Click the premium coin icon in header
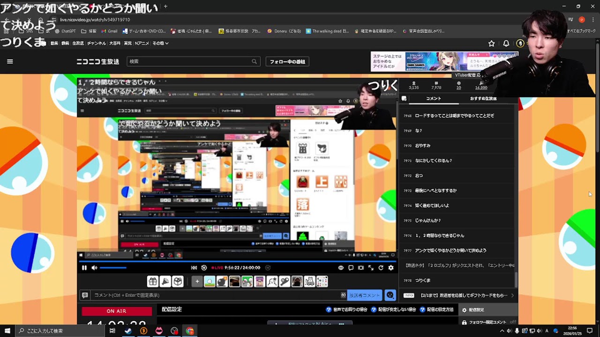The image size is (600, 337). 520,44
